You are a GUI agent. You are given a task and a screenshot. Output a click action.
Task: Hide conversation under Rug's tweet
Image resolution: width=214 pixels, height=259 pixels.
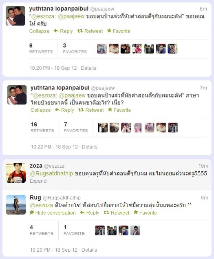[x=53, y=213]
